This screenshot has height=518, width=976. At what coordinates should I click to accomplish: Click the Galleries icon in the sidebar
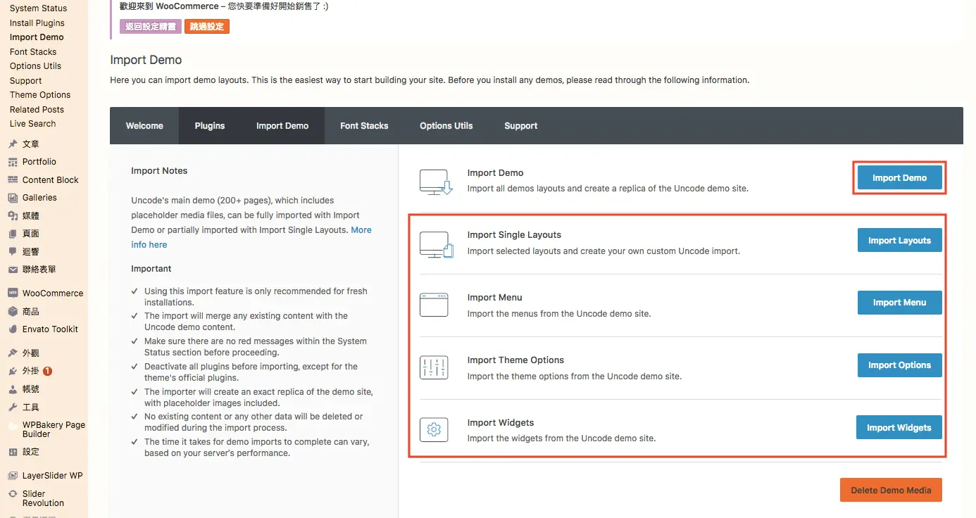coord(13,198)
